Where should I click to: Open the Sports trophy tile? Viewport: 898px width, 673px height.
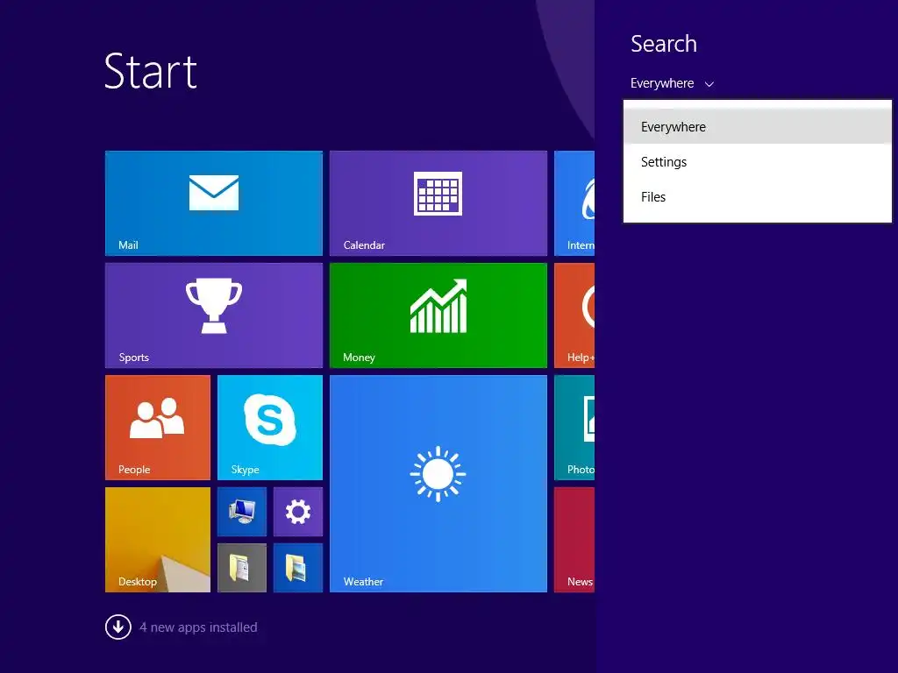(x=214, y=315)
